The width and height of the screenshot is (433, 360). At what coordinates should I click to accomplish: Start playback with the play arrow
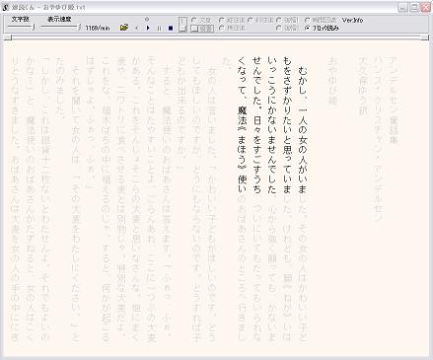pyautogui.click(x=148, y=28)
